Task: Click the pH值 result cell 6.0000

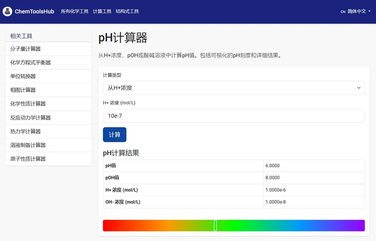Action: (313, 166)
